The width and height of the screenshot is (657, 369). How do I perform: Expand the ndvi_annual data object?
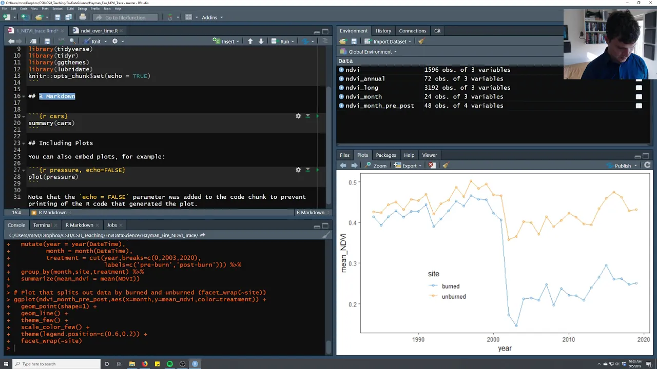click(x=341, y=79)
